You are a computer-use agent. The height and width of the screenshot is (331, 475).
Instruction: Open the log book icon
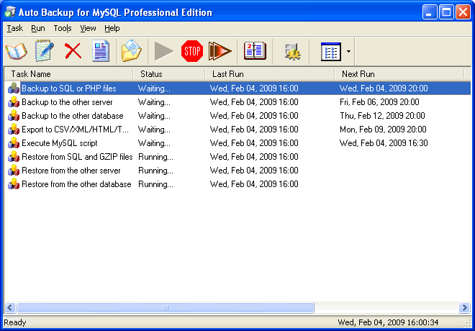coord(255,51)
